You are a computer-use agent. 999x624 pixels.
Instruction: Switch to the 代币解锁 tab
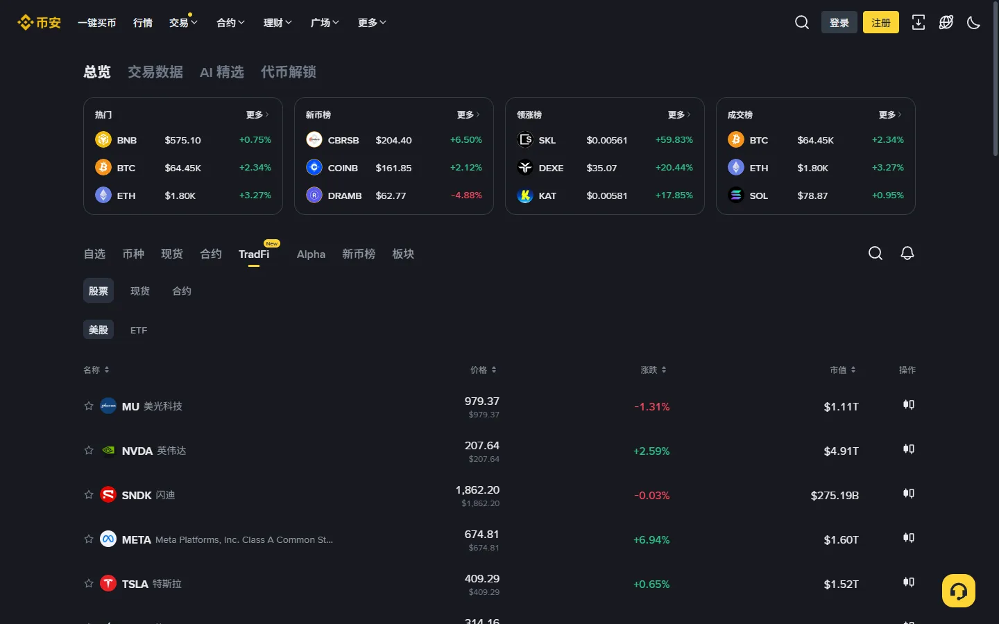tap(289, 72)
